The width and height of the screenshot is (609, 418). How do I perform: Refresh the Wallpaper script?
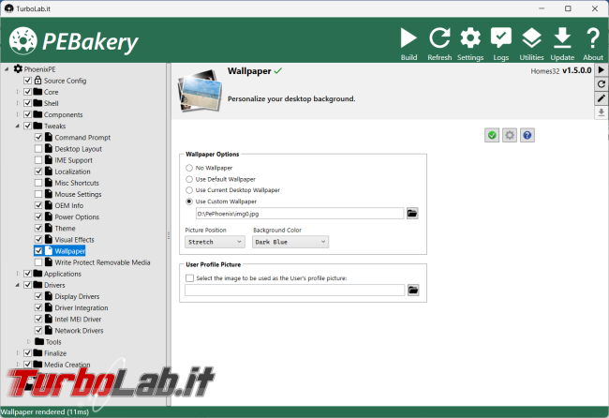[601, 84]
